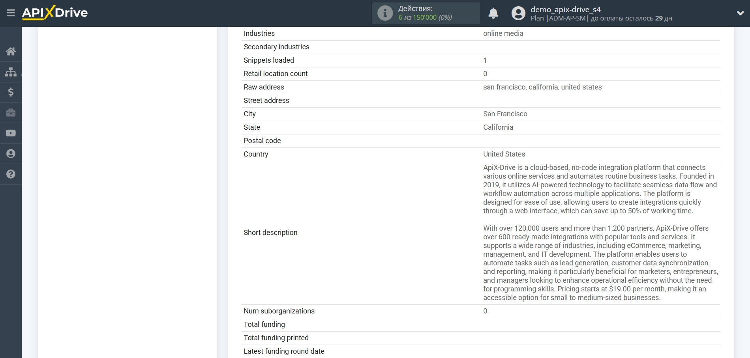The height and width of the screenshot is (358, 750).
Task: Click the actions counter 6 из 150'000
Action: (x=425, y=18)
